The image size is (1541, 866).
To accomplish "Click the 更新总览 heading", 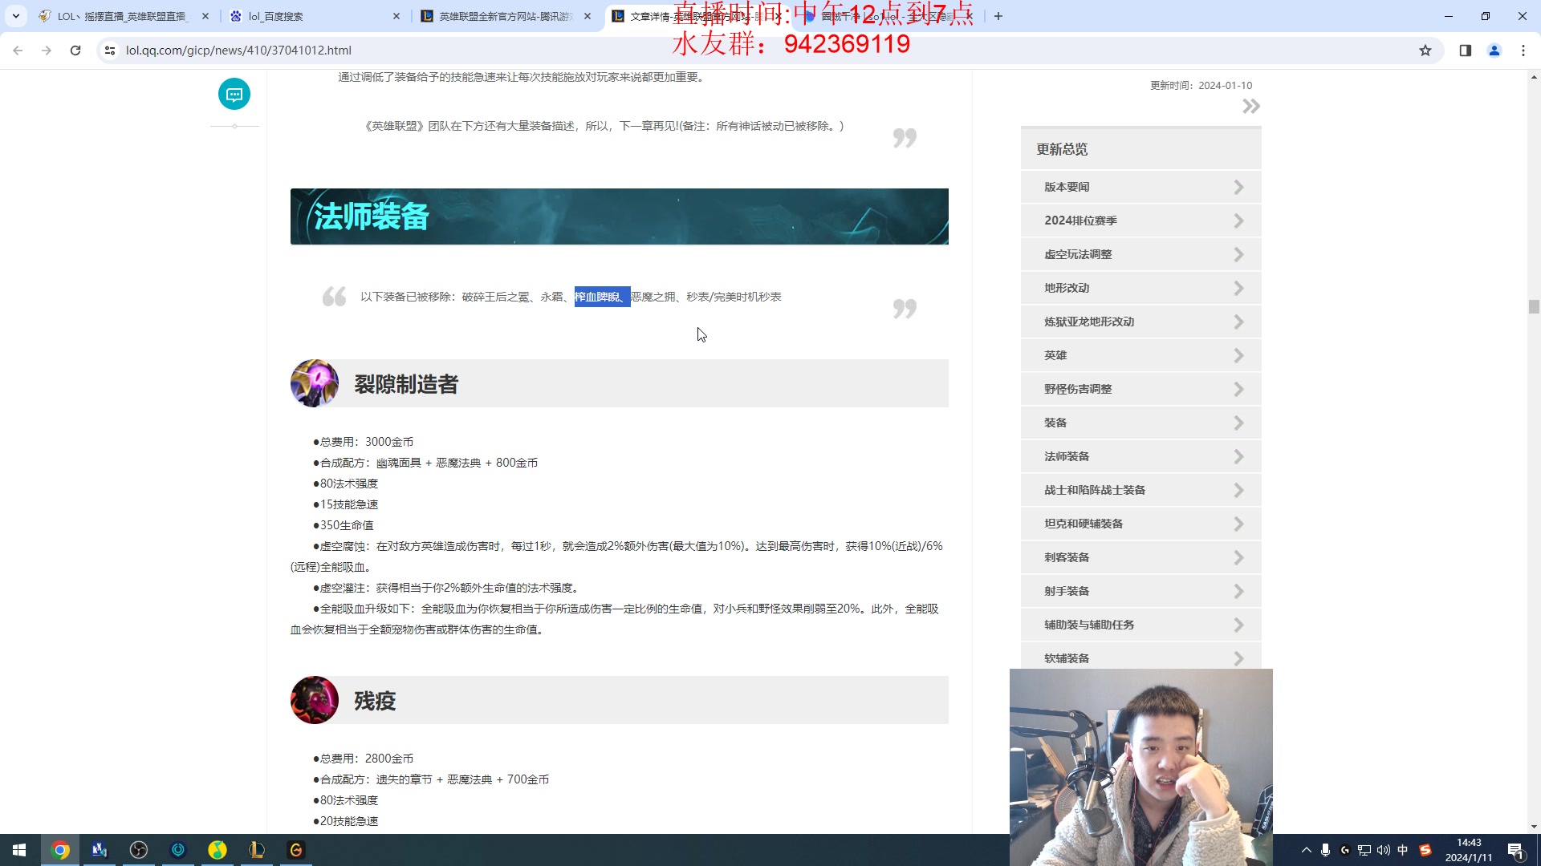I will (1062, 149).
